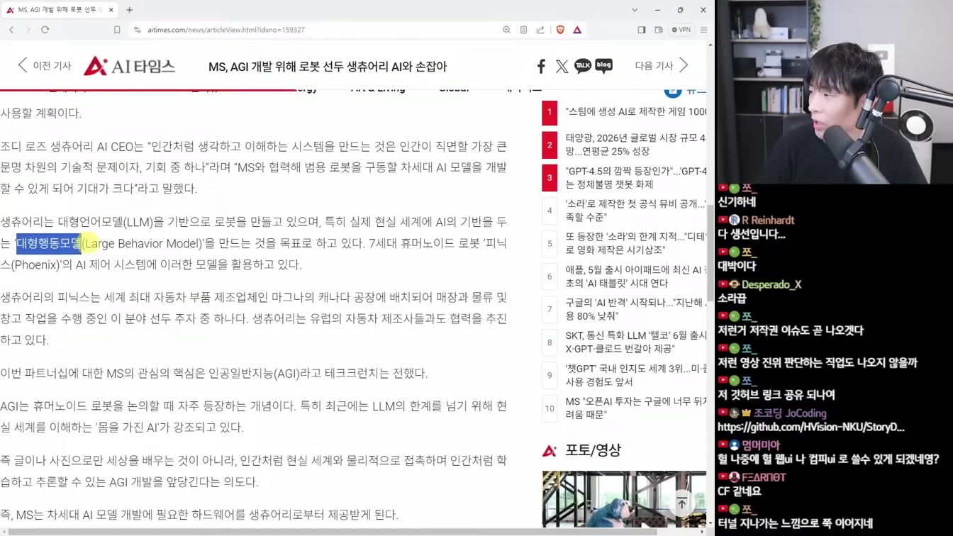
Task: Open Brave wallet icon
Action: [x=659, y=30]
